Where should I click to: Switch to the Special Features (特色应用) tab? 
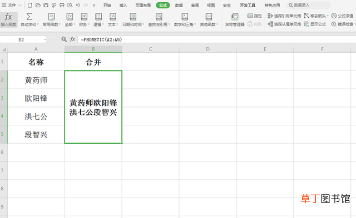pos(272,5)
